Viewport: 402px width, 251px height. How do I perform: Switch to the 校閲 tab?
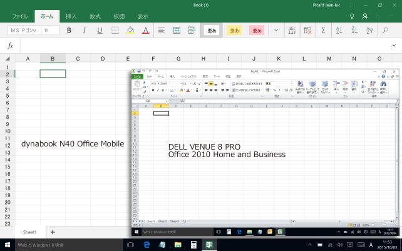(119, 16)
